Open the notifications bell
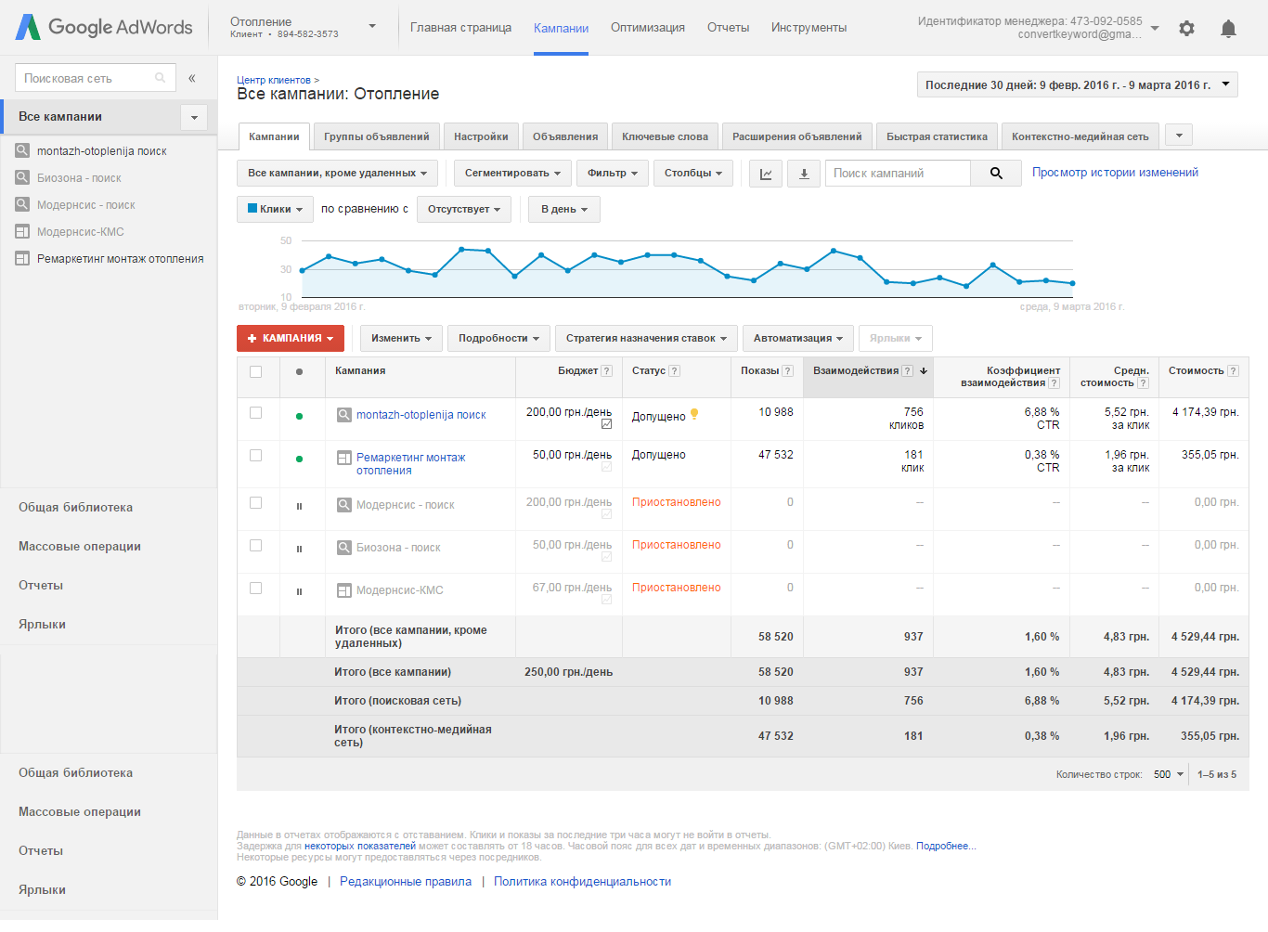 pos(1228,28)
